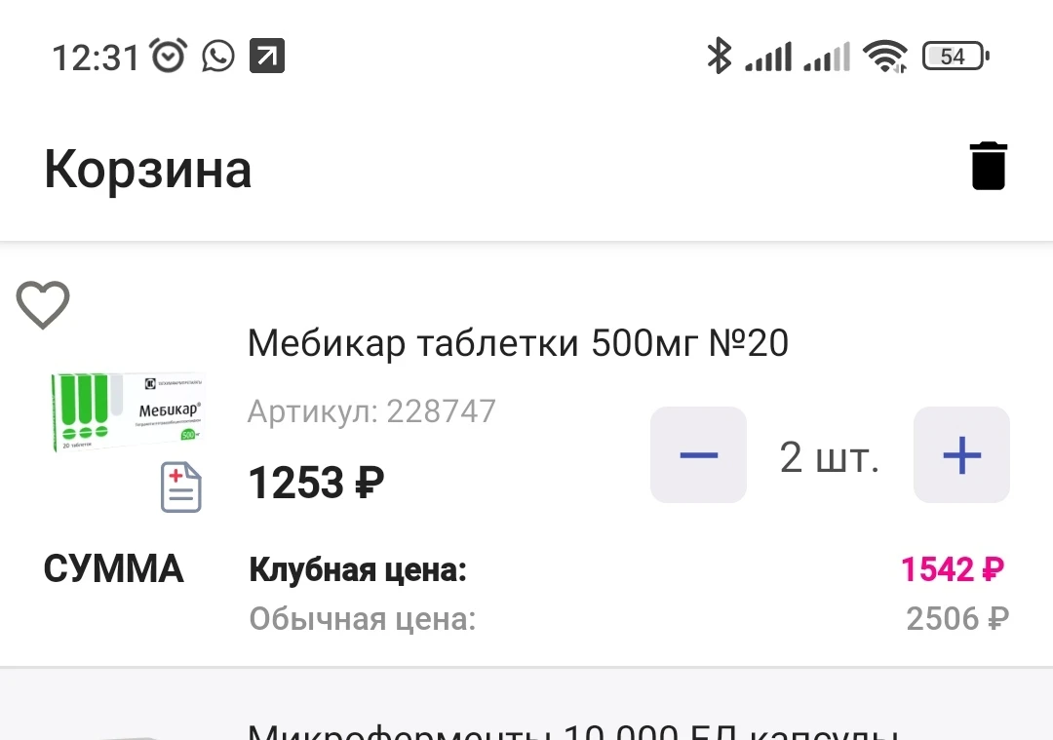Viewport: 1053px width, 740px height.
Task: Tap the 1253 ₽ unit price
Action: point(316,483)
